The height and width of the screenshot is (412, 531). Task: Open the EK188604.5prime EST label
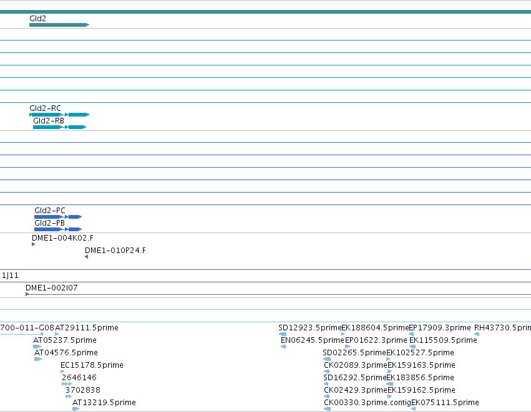click(375, 328)
